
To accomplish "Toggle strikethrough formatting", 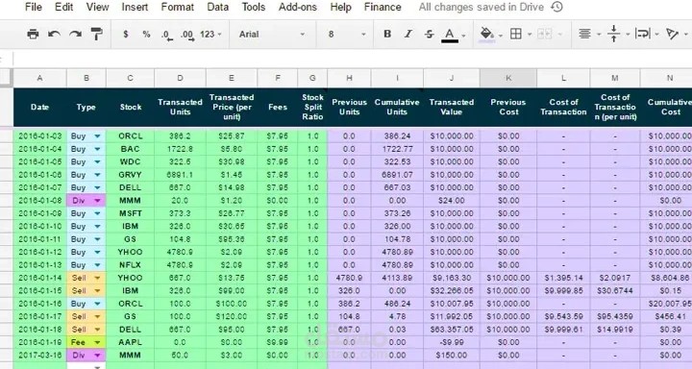I will (429, 34).
